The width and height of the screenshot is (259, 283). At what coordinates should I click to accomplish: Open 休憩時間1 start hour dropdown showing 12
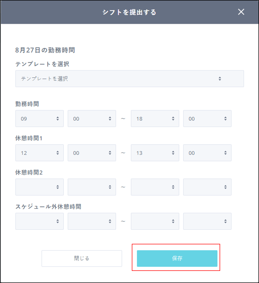point(39,153)
